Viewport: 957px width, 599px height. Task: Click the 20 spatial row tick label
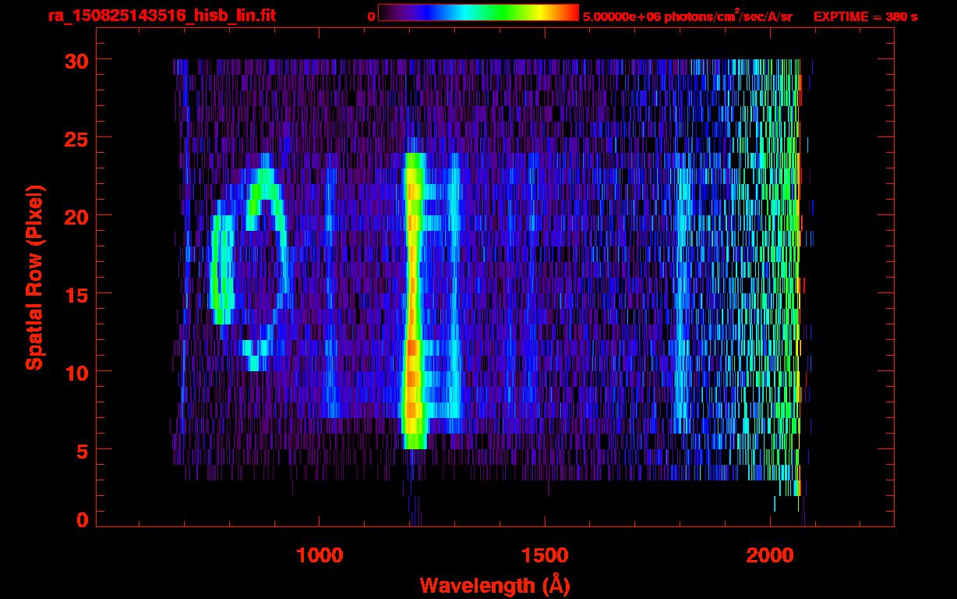click(76, 216)
